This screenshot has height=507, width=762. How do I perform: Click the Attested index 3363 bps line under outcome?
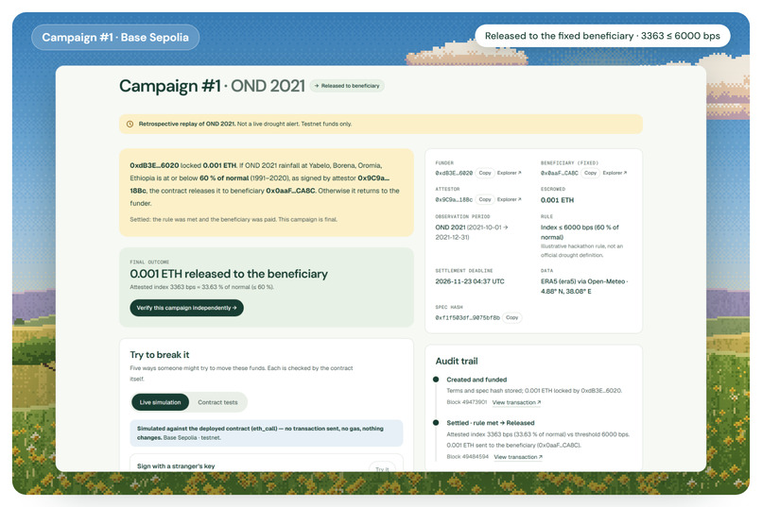(201, 287)
